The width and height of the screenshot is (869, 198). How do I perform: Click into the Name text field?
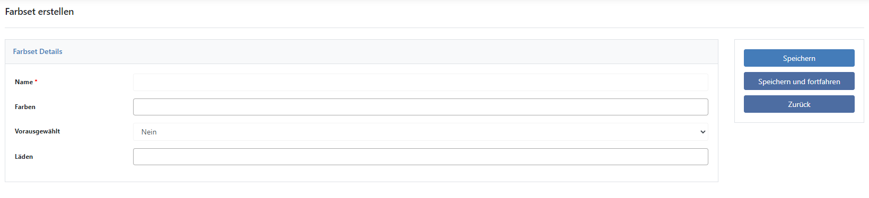click(x=420, y=82)
